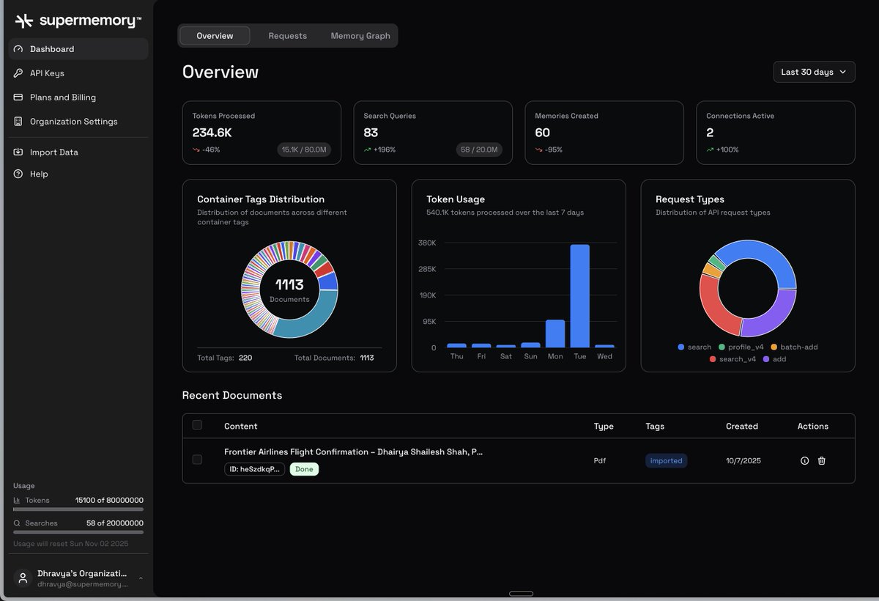
Task: Expand the Dhravya's Organization account switcher chevron
Action: click(141, 578)
